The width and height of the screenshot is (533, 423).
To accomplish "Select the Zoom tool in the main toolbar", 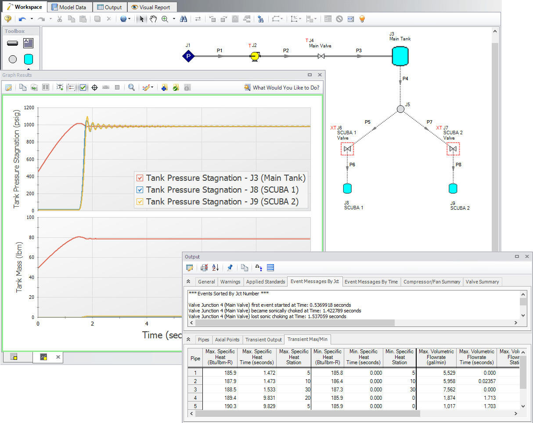I will (165, 19).
